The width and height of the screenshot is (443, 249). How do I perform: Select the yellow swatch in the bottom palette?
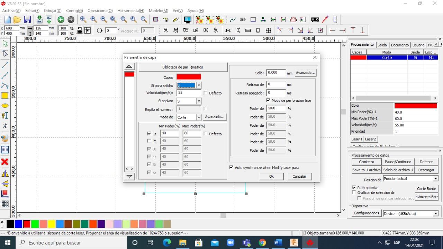coord(52,224)
